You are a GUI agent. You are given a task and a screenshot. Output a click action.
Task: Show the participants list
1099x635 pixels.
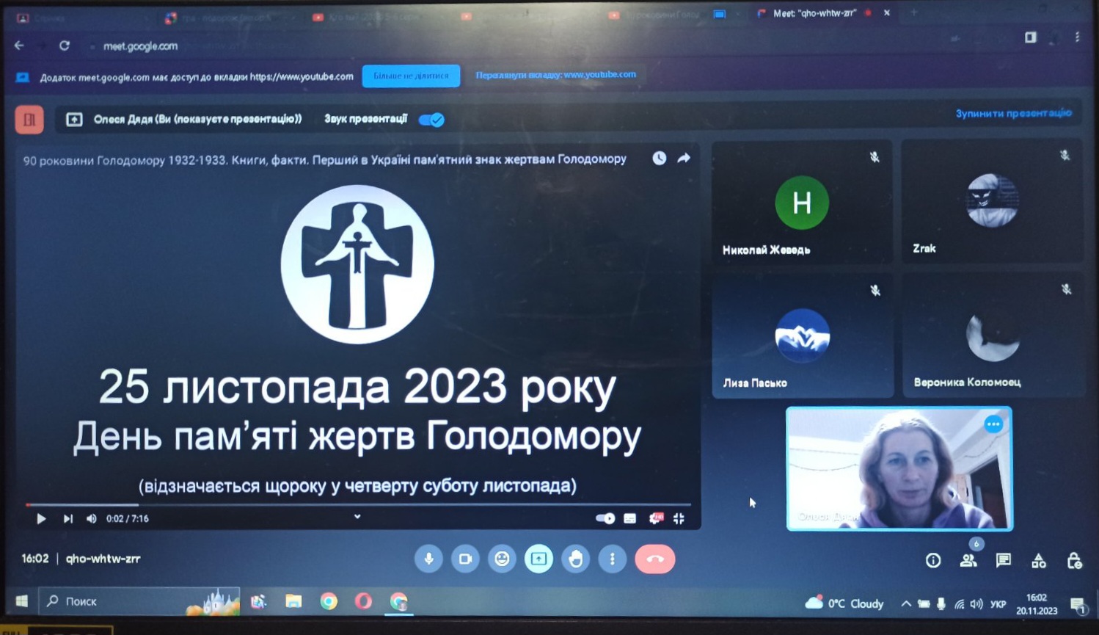968,561
